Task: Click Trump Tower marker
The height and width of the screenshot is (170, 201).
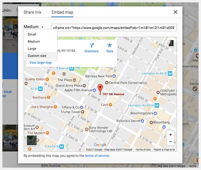Action: pyautogui.click(x=82, y=112)
